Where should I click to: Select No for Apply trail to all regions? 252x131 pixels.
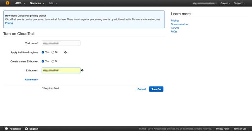(x=53, y=52)
